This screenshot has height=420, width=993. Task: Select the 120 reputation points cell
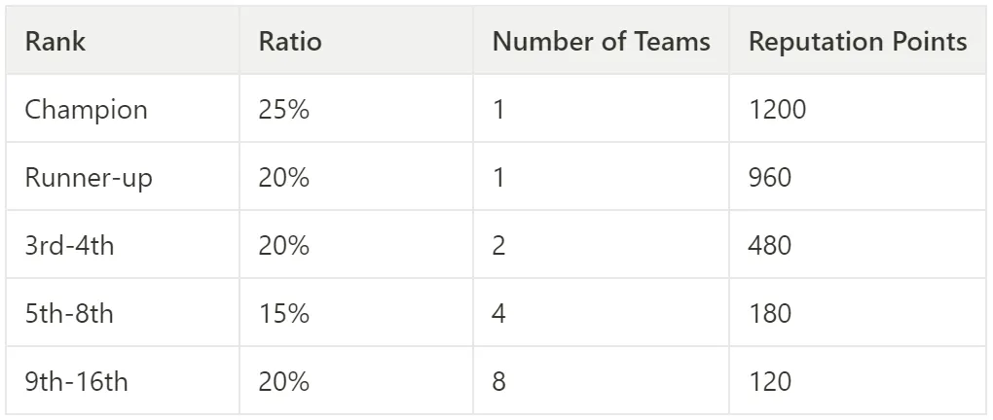[858, 380]
